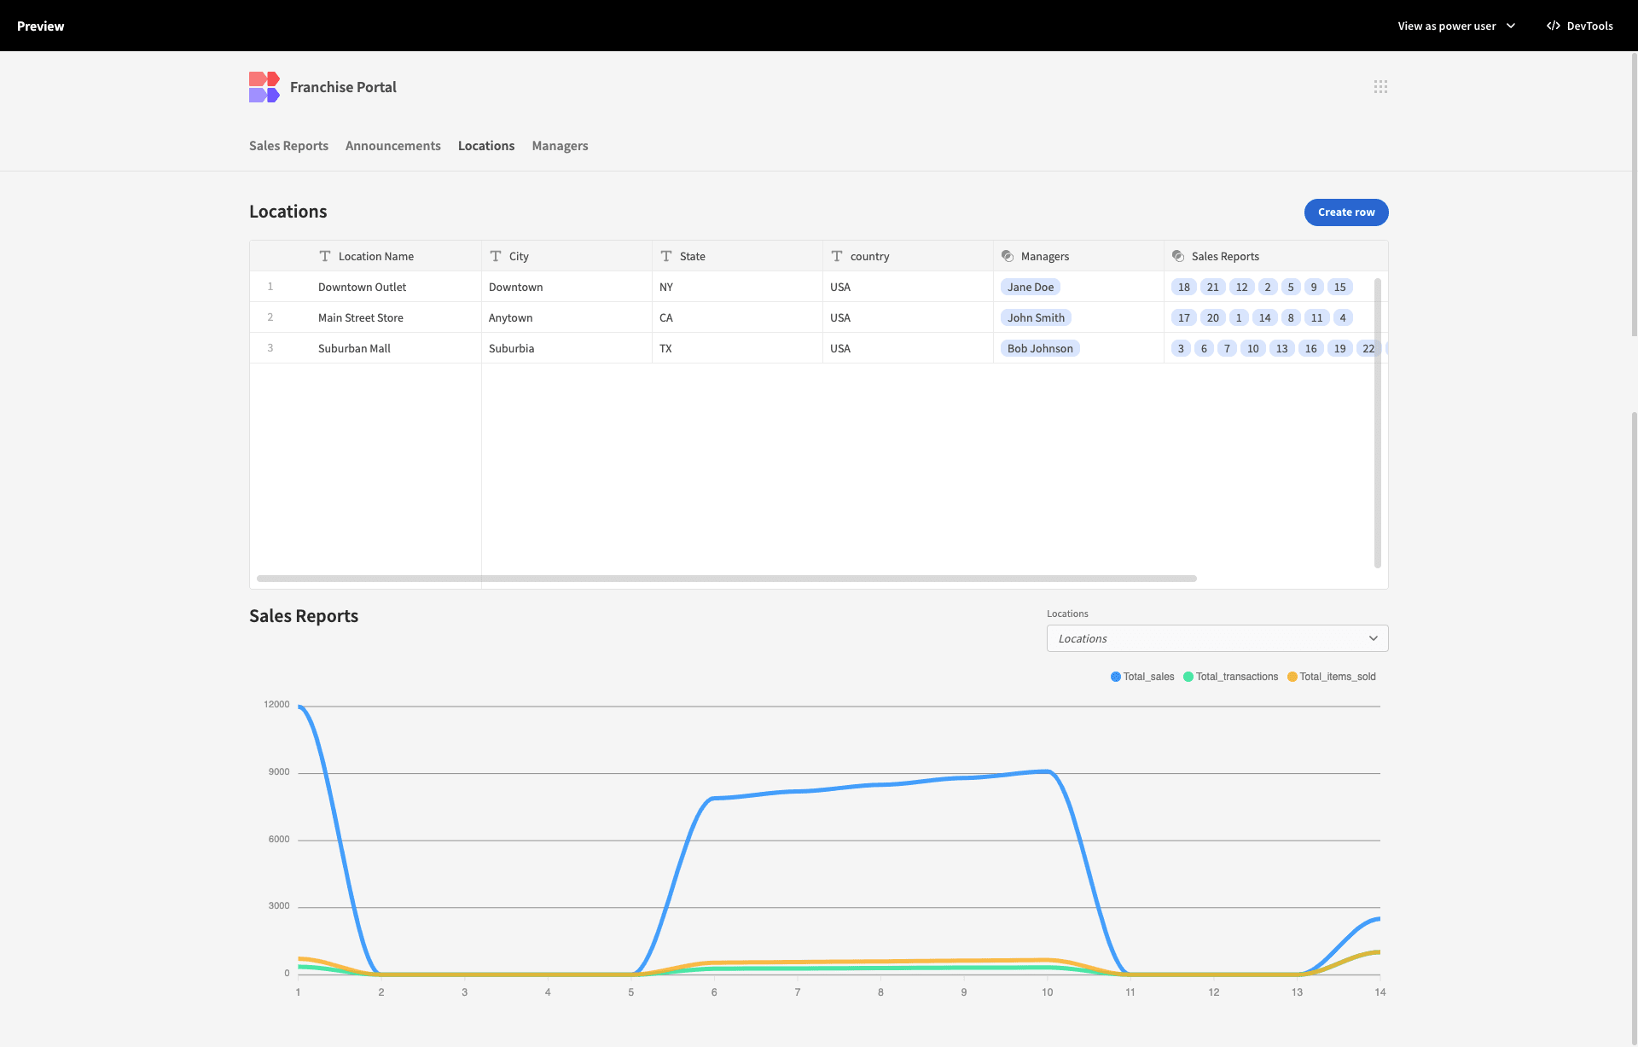This screenshot has width=1638, height=1047.
Task: Click the DevTools code icon
Action: [x=1554, y=26]
